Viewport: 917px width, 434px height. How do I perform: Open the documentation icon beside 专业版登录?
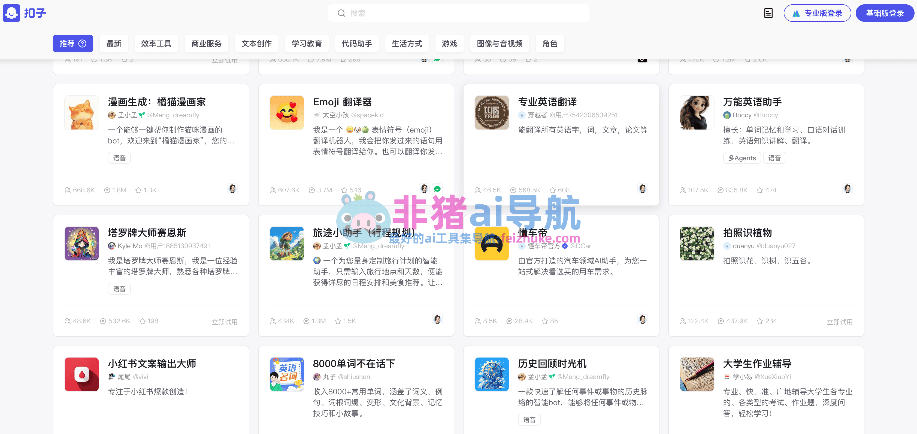pyautogui.click(x=768, y=13)
